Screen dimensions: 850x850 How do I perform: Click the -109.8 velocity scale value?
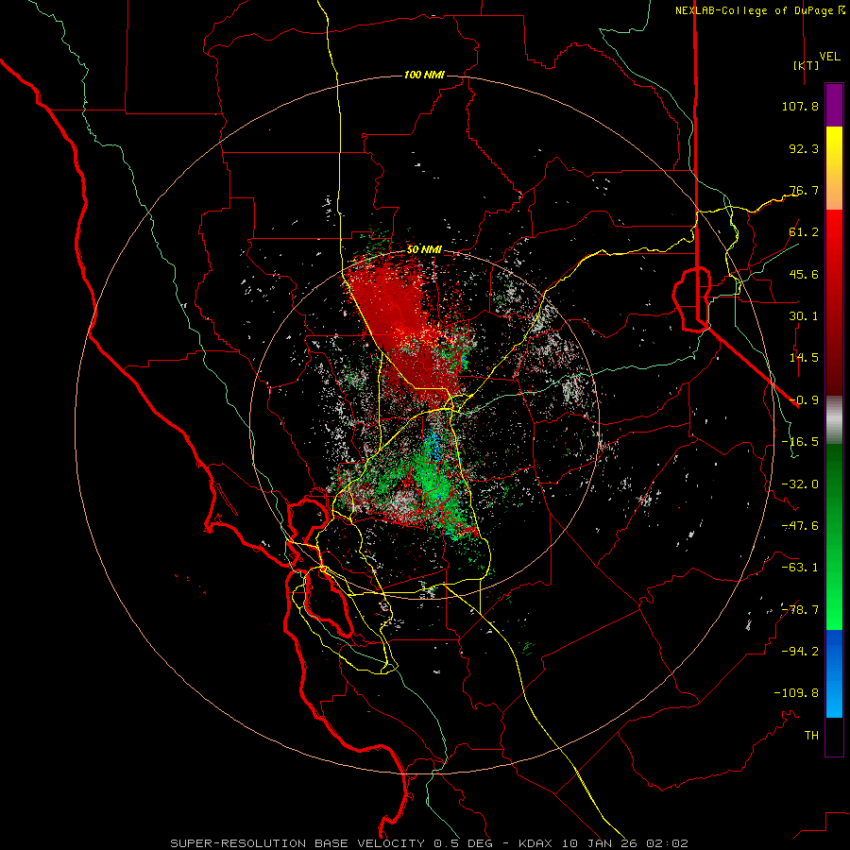(x=796, y=693)
